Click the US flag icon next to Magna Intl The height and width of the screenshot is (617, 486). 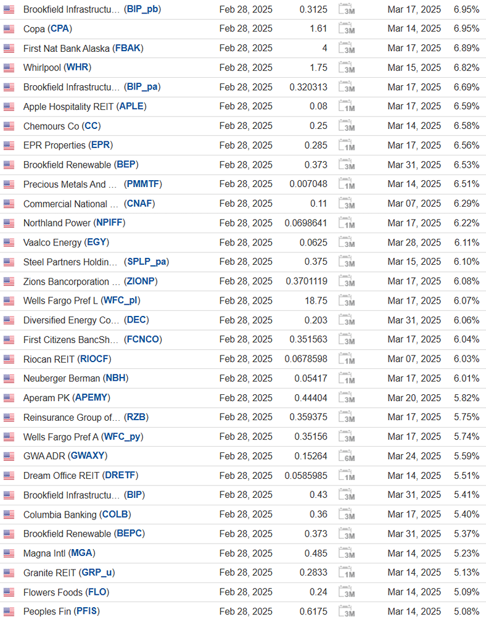tap(9, 553)
